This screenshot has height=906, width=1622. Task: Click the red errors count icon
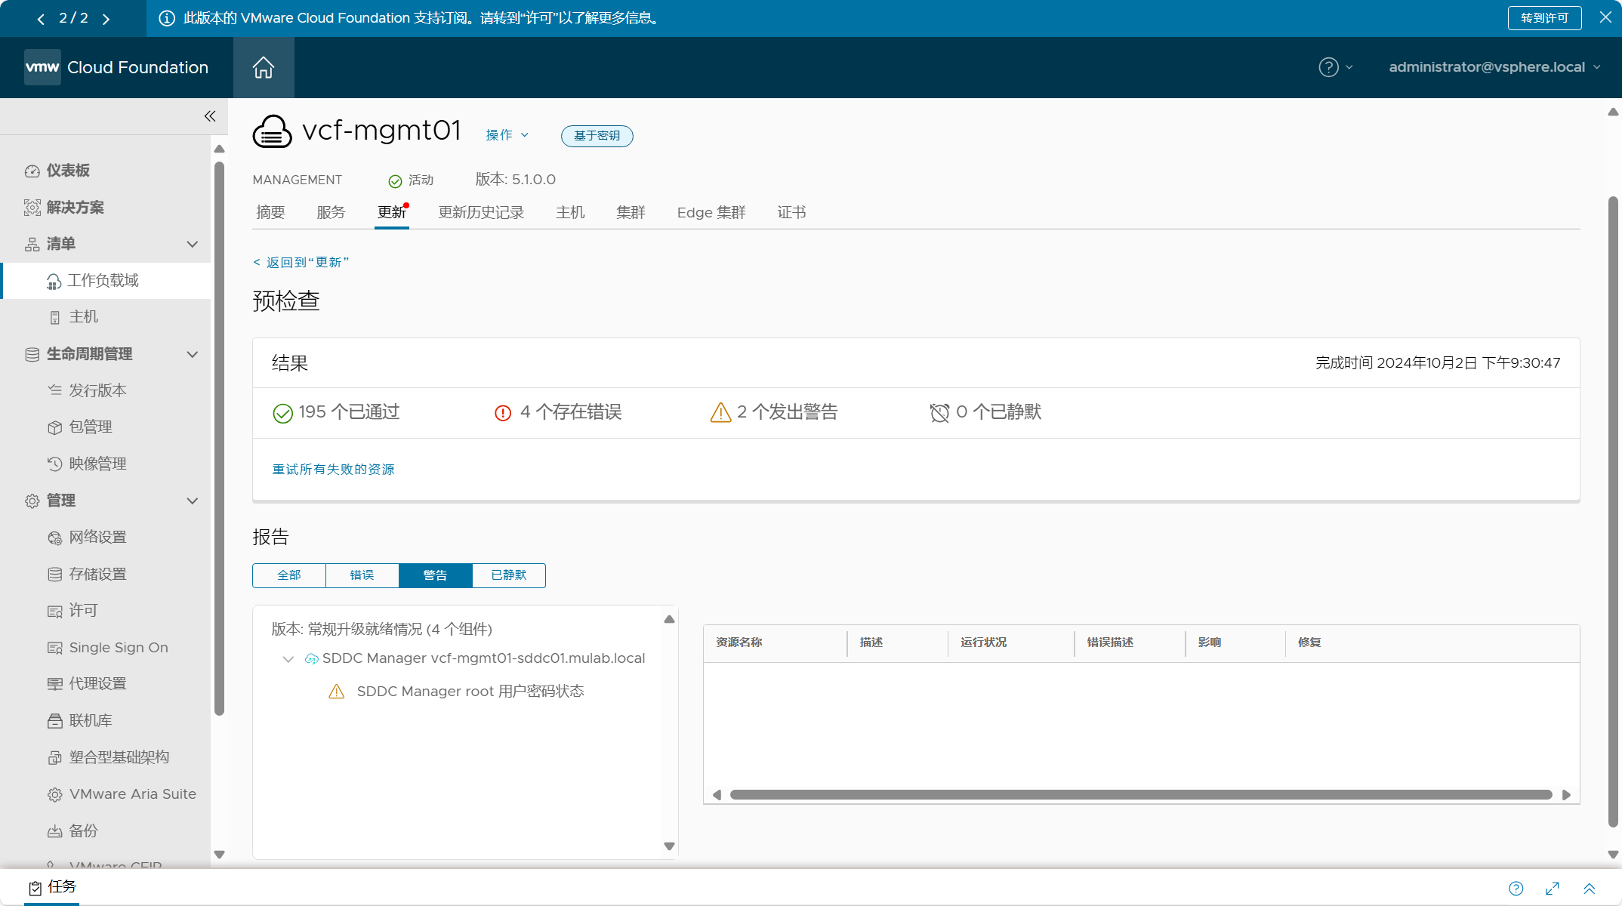[x=502, y=413]
